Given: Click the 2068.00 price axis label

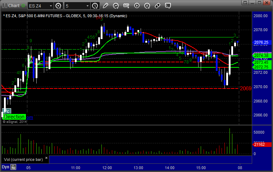Looking at the screenshot, I should tap(260, 101).
